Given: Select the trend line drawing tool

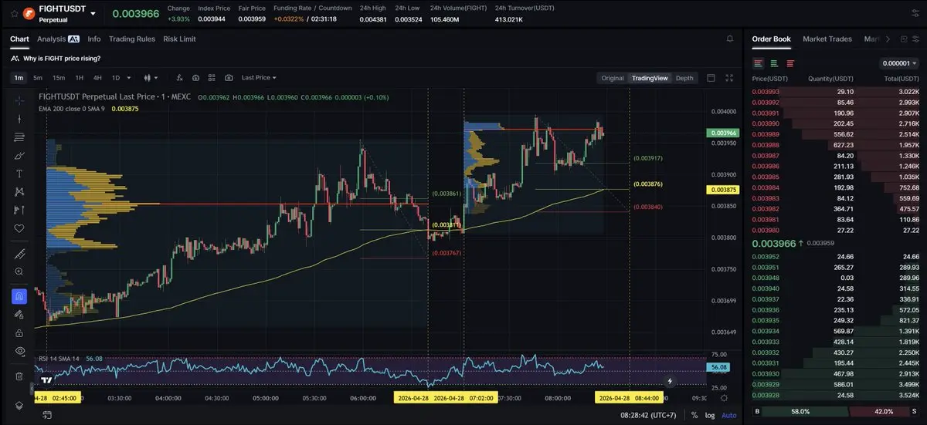Looking at the screenshot, I should click(x=19, y=119).
